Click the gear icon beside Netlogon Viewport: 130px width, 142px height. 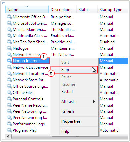click(x=9, y=48)
